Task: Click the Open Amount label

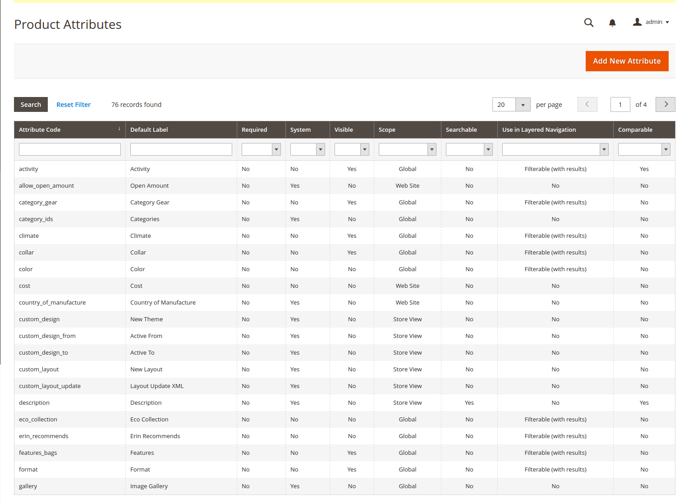Action: (149, 185)
